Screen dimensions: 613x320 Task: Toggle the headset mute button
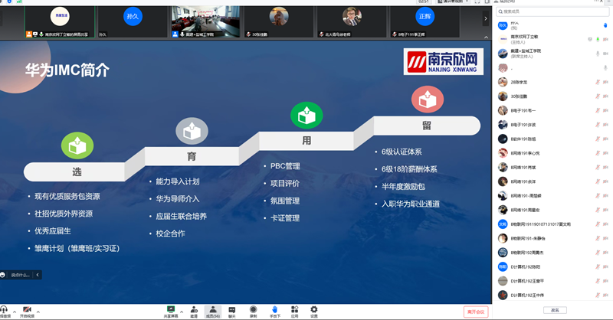[5, 309]
